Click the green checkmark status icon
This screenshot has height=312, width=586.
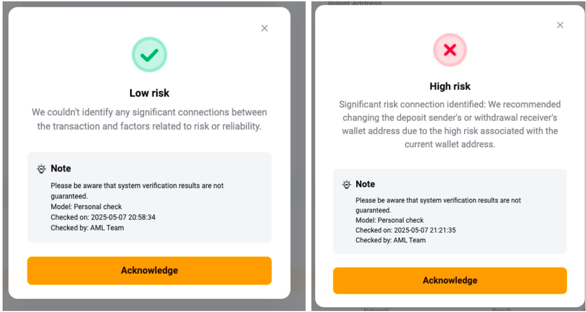[149, 54]
